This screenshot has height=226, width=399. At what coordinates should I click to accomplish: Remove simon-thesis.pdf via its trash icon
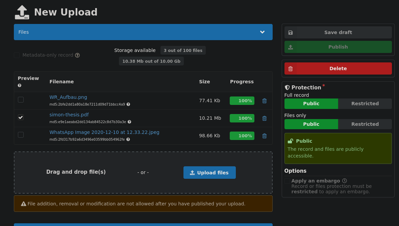(264, 118)
